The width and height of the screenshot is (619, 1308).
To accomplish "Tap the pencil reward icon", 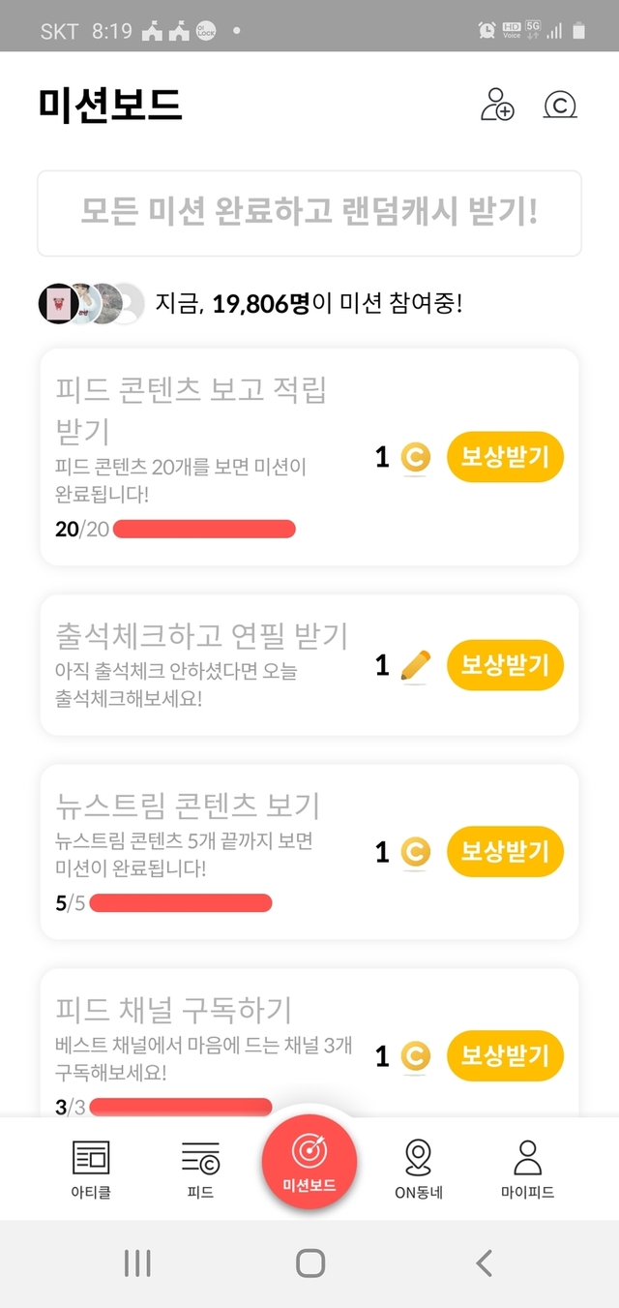I will pos(415,665).
